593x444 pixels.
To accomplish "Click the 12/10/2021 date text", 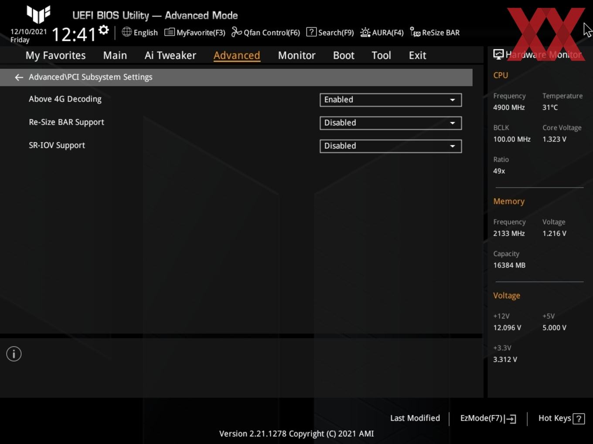I will [x=28, y=32].
